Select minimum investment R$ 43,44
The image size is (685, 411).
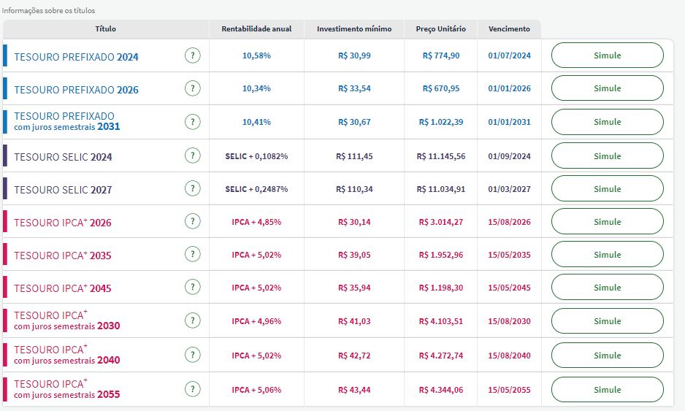(354, 390)
